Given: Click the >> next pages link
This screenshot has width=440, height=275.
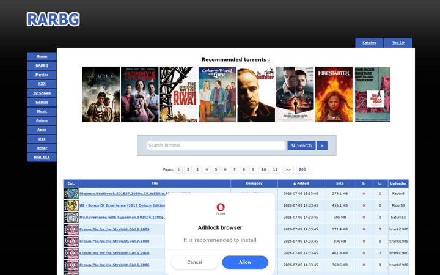Looking at the screenshot, I should [288, 169].
